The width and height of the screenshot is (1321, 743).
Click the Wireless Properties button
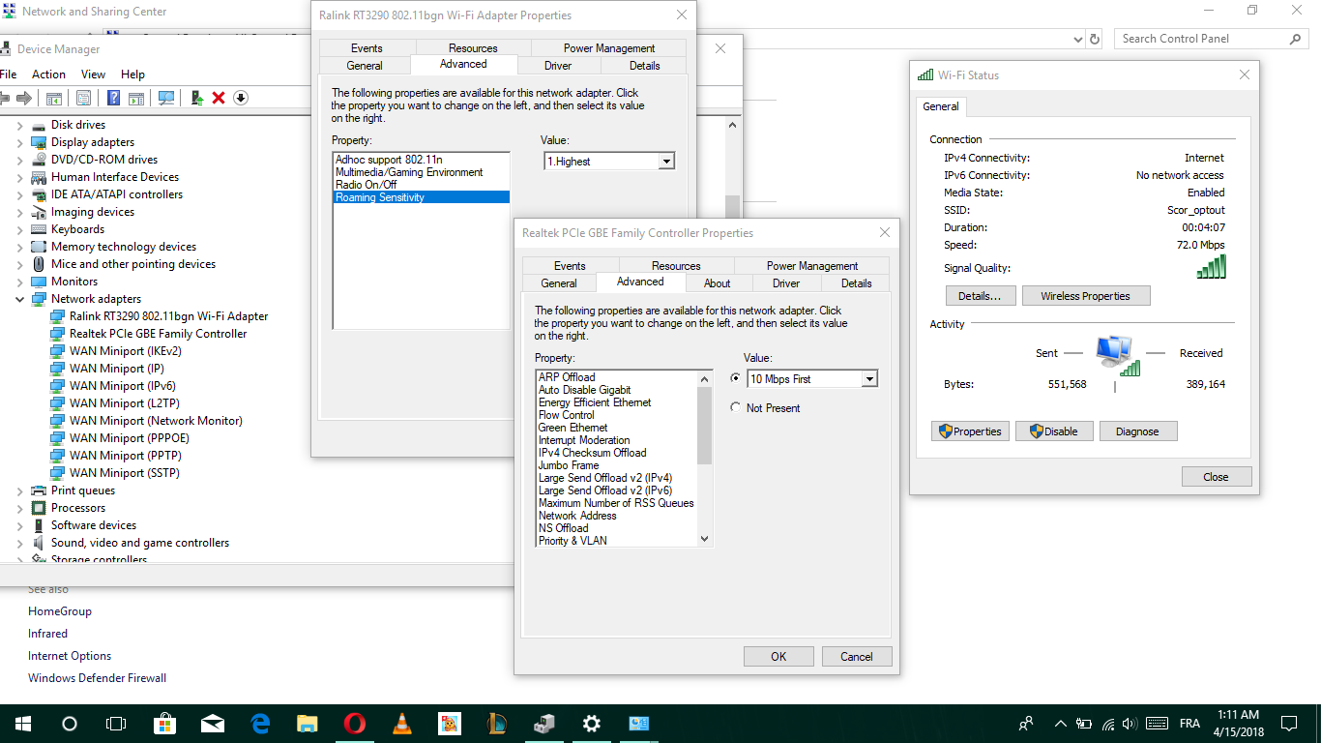1085,296
